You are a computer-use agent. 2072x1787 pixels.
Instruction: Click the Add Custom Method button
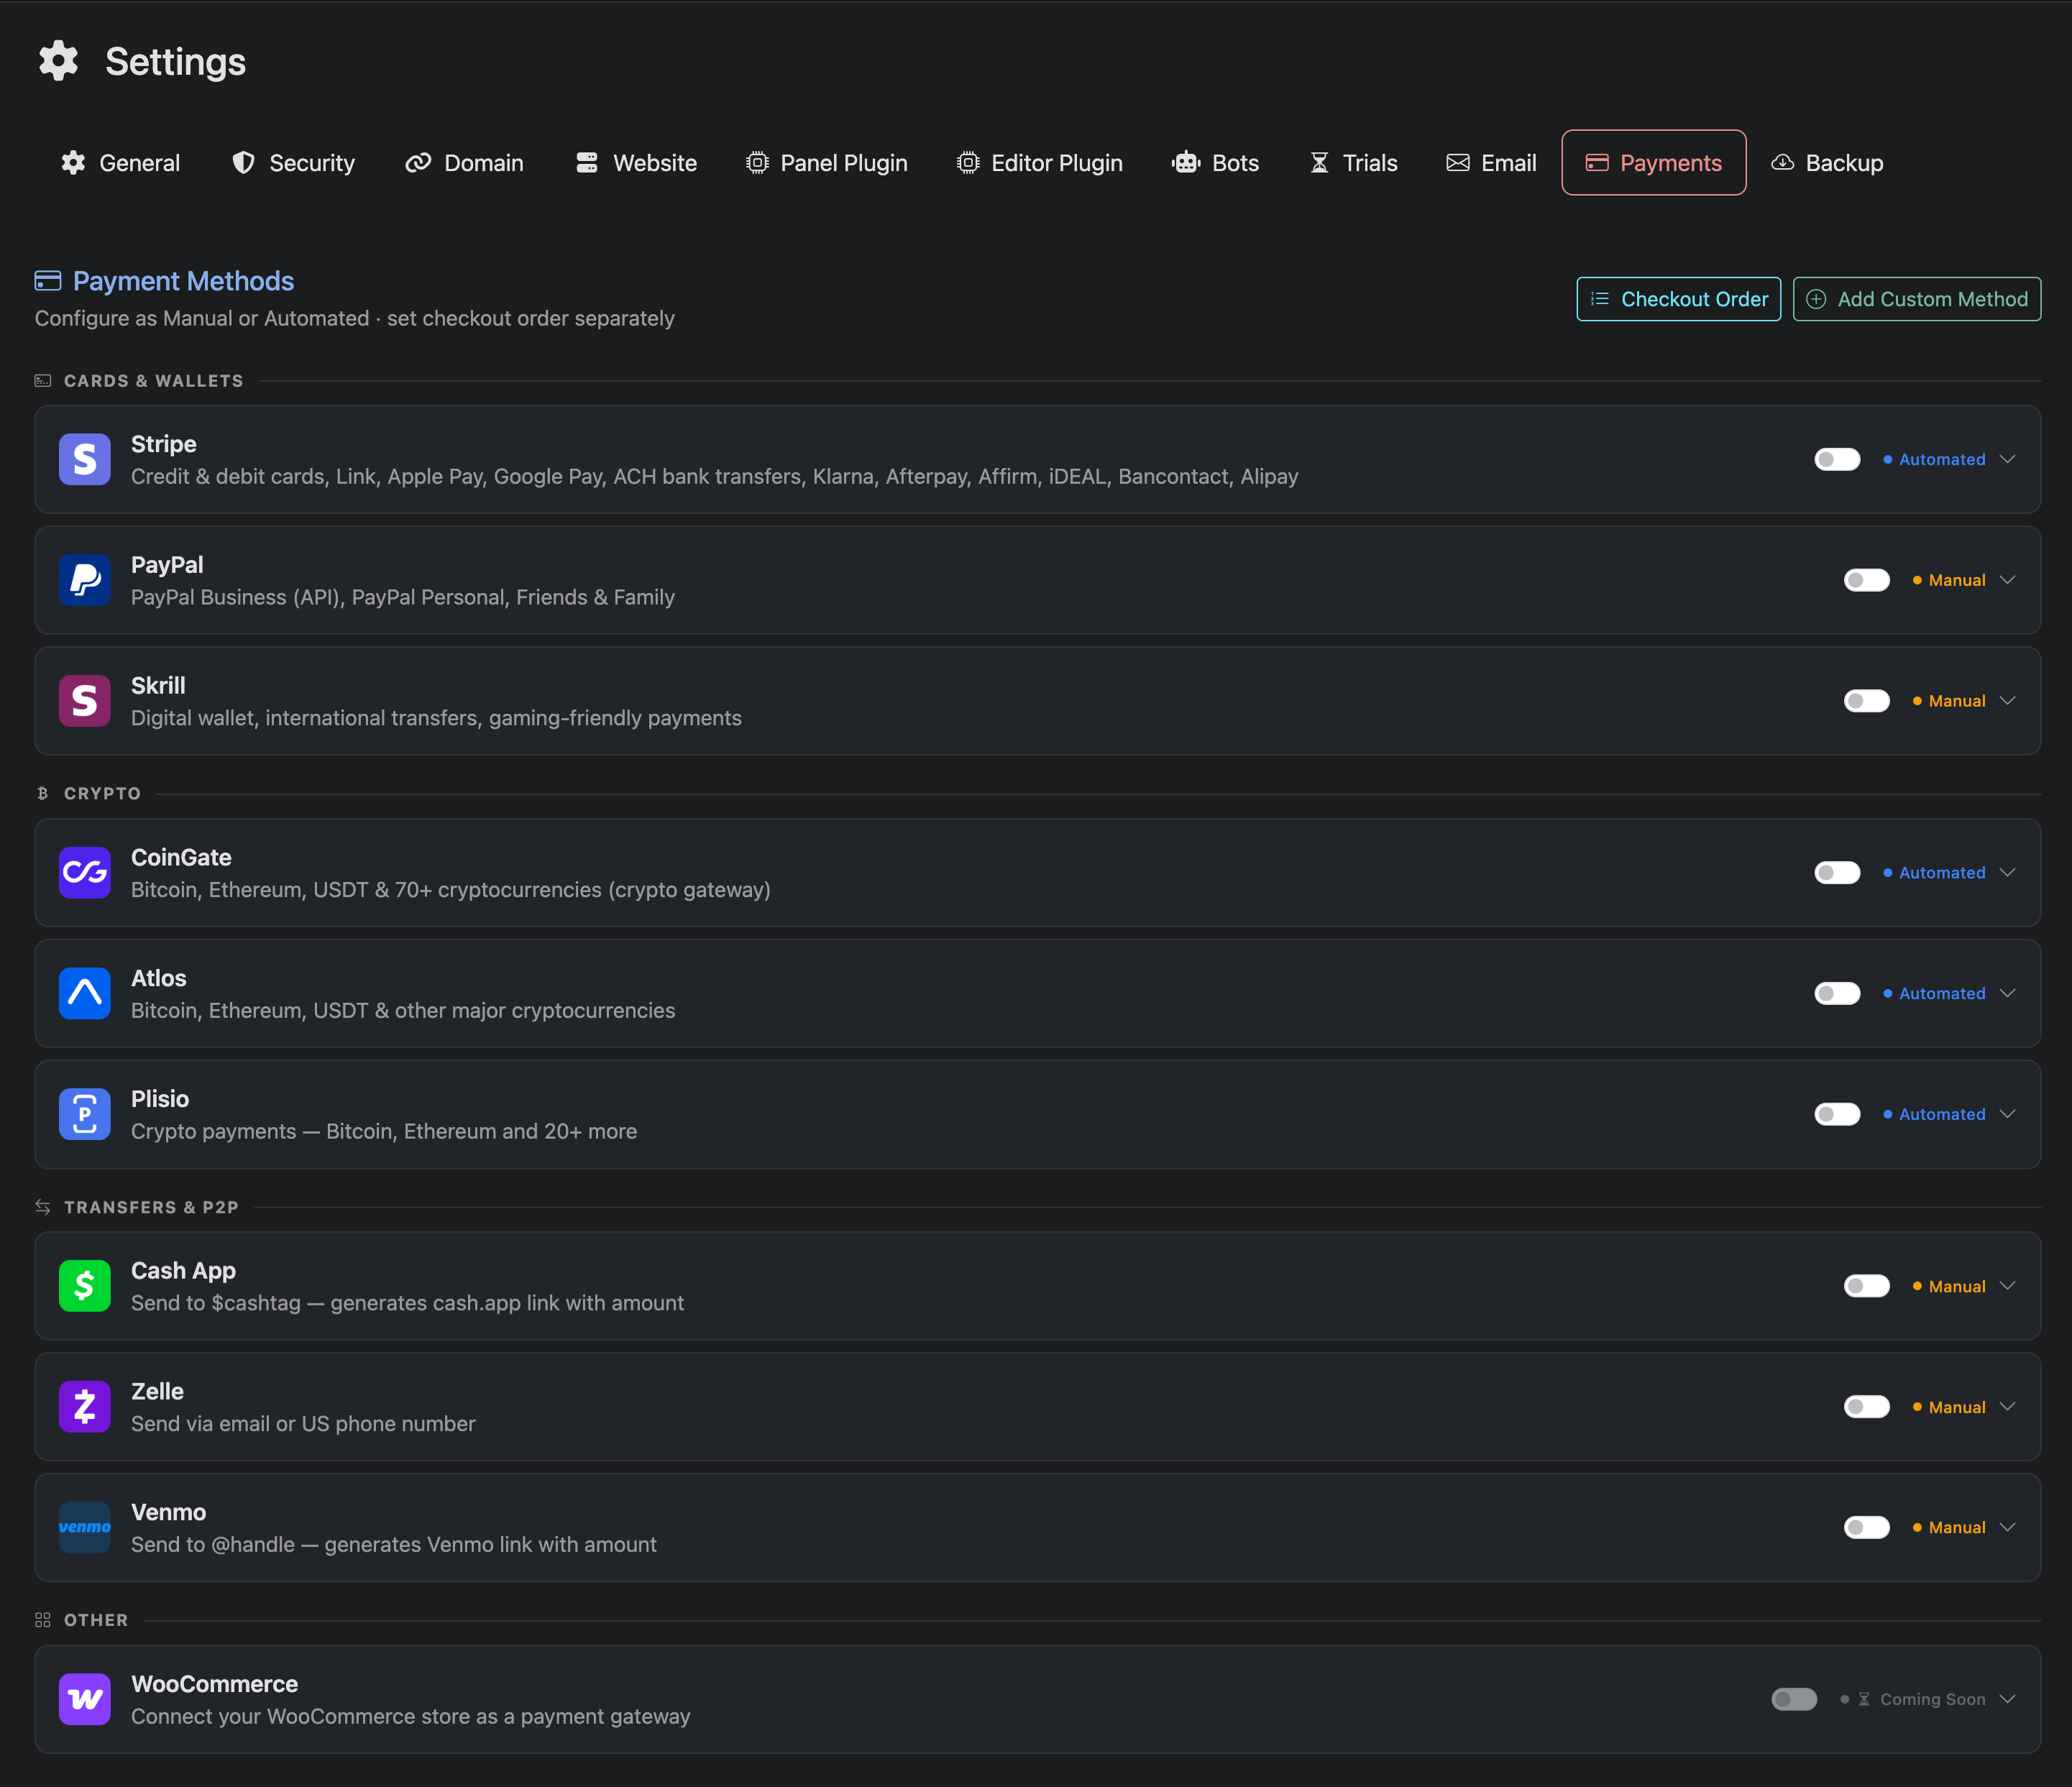pyautogui.click(x=1917, y=299)
